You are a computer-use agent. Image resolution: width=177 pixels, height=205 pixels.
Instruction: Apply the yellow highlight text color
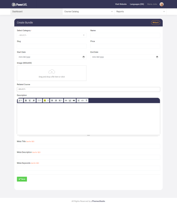45,100
